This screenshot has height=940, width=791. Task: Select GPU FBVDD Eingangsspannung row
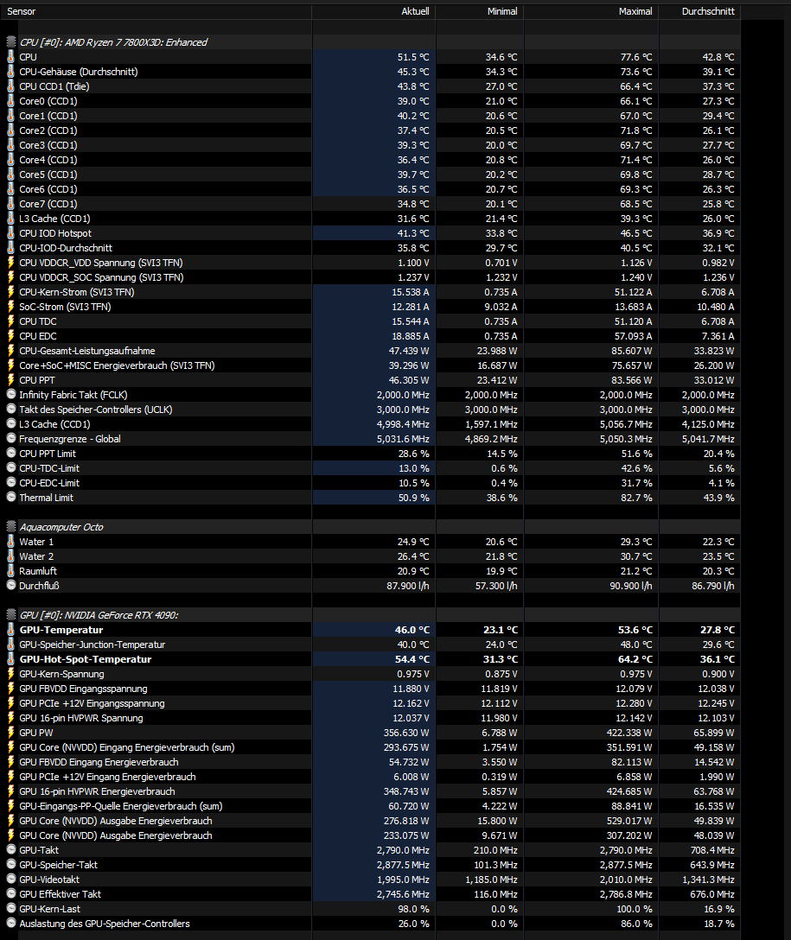tap(371, 689)
